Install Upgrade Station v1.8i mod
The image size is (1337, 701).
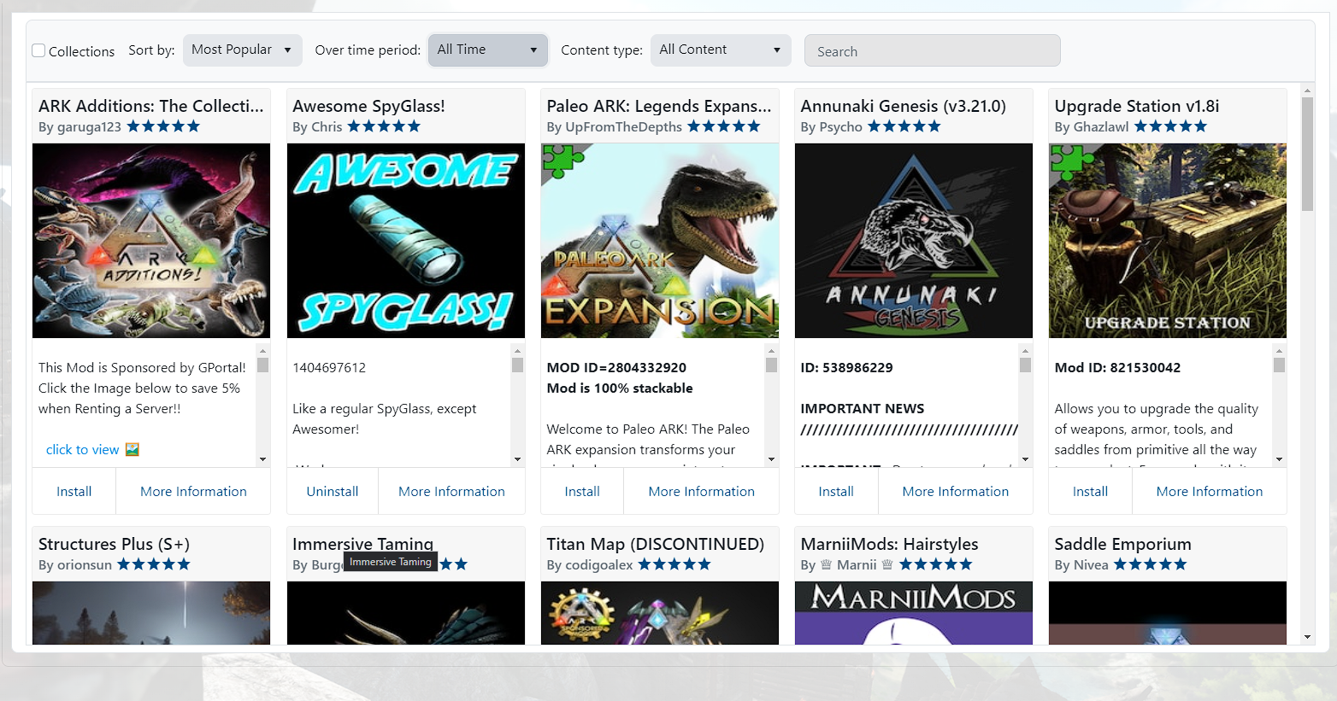point(1090,491)
